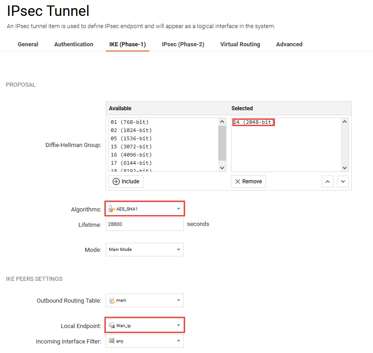373x353 pixels.
Task: Click the up-arrow reorder button below Selected list
Action: coord(328,181)
